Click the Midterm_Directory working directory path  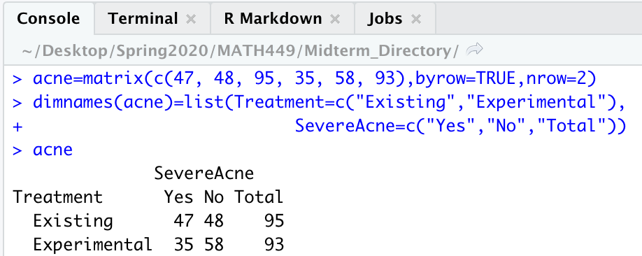[241, 51]
